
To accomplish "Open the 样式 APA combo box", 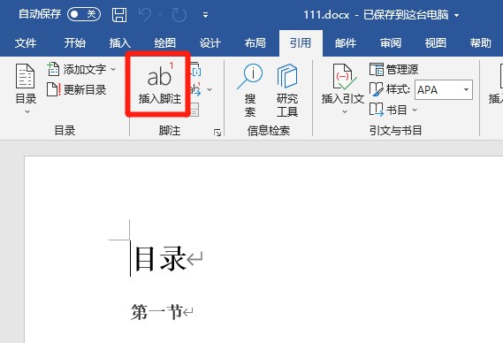I will pos(444,89).
